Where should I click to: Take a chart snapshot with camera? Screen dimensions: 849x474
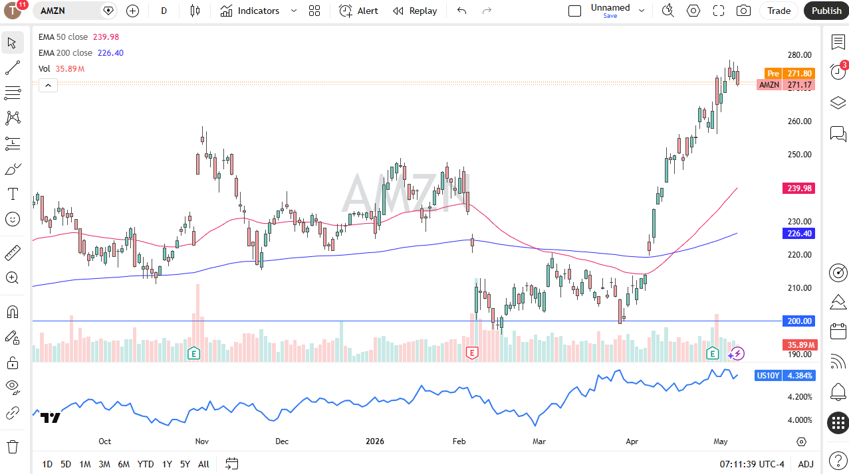pyautogui.click(x=744, y=11)
